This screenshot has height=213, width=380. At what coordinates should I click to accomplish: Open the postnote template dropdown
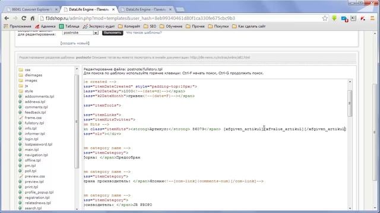point(80,33)
